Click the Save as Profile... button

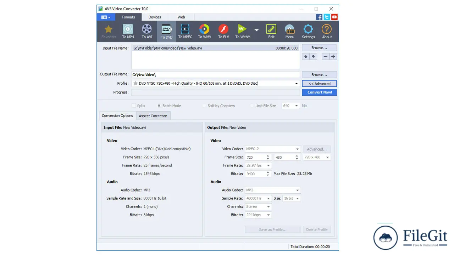(273, 229)
